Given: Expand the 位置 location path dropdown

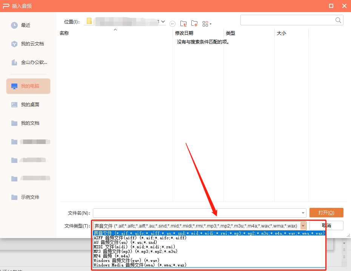Looking at the screenshot, I should 163,22.
